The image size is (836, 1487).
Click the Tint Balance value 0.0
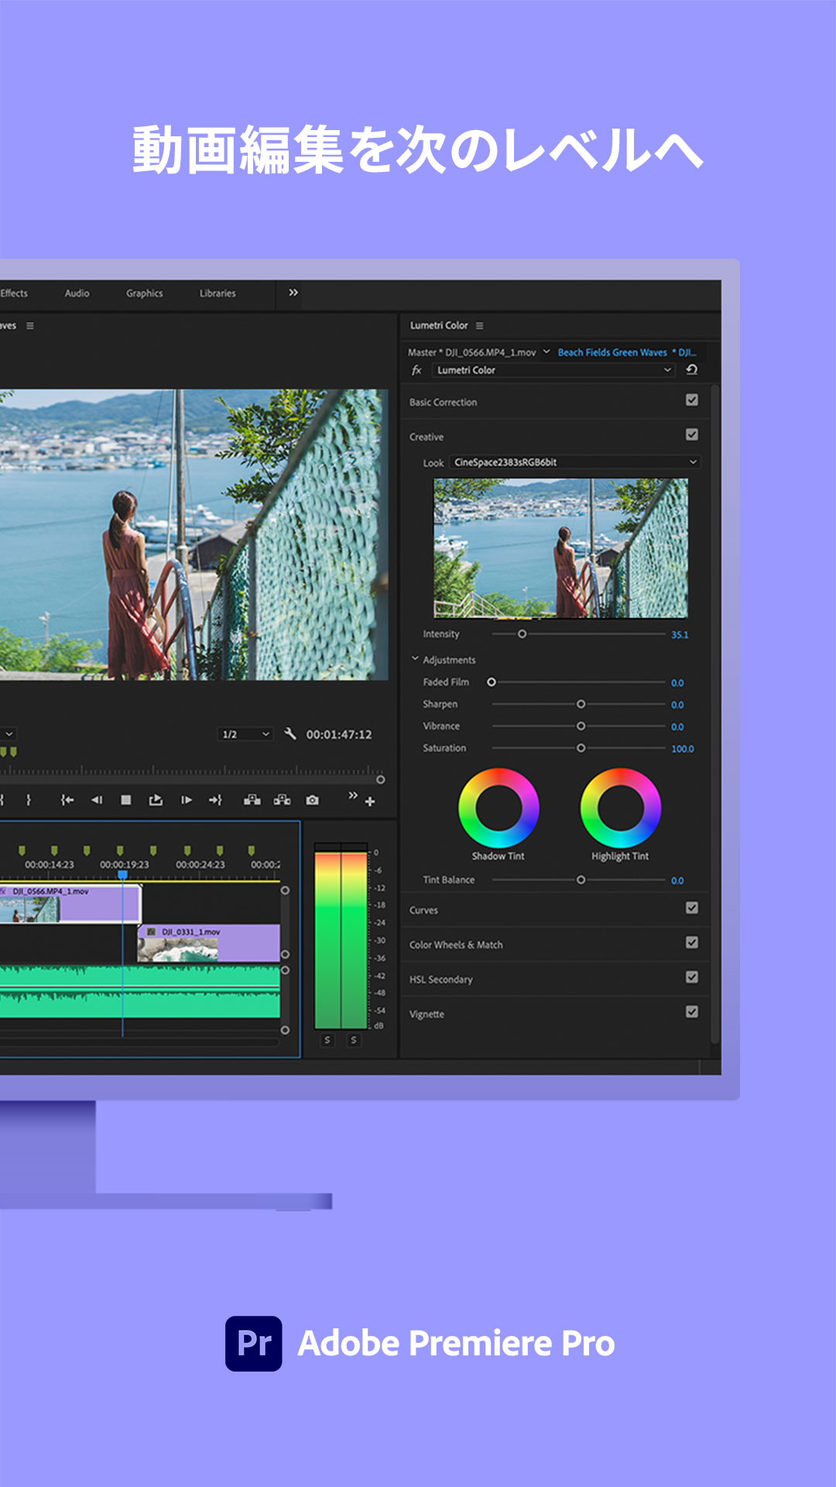[x=677, y=881]
